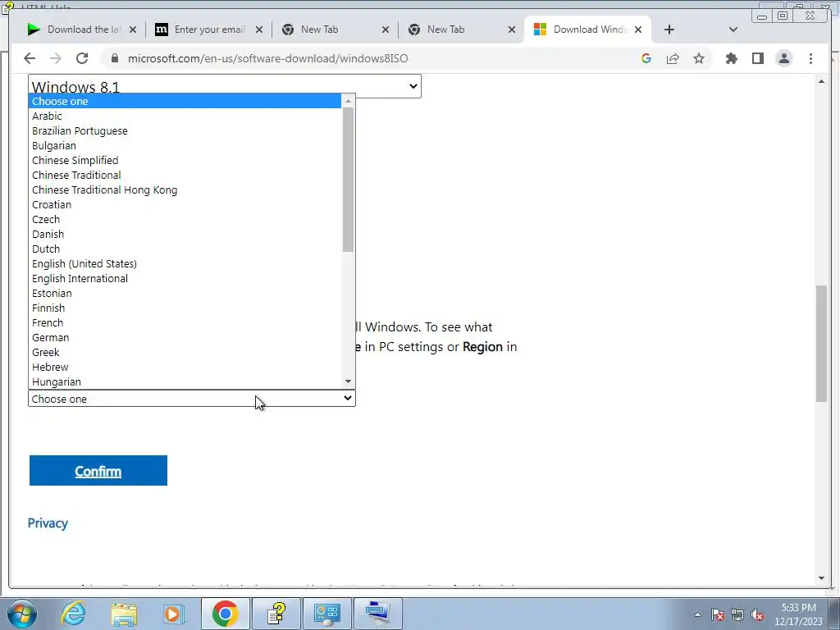Click language list scroll-up arrow
Viewport: 840px width, 630px height.
(x=348, y=101)
